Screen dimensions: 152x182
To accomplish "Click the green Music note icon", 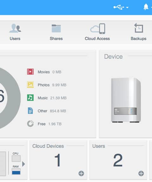I will coord(30,97).
